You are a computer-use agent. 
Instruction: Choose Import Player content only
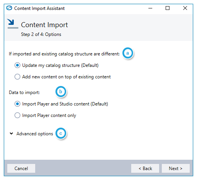click(x=17, y=115)
